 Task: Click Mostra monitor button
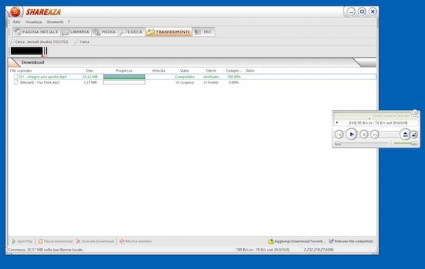click(136, 241)
